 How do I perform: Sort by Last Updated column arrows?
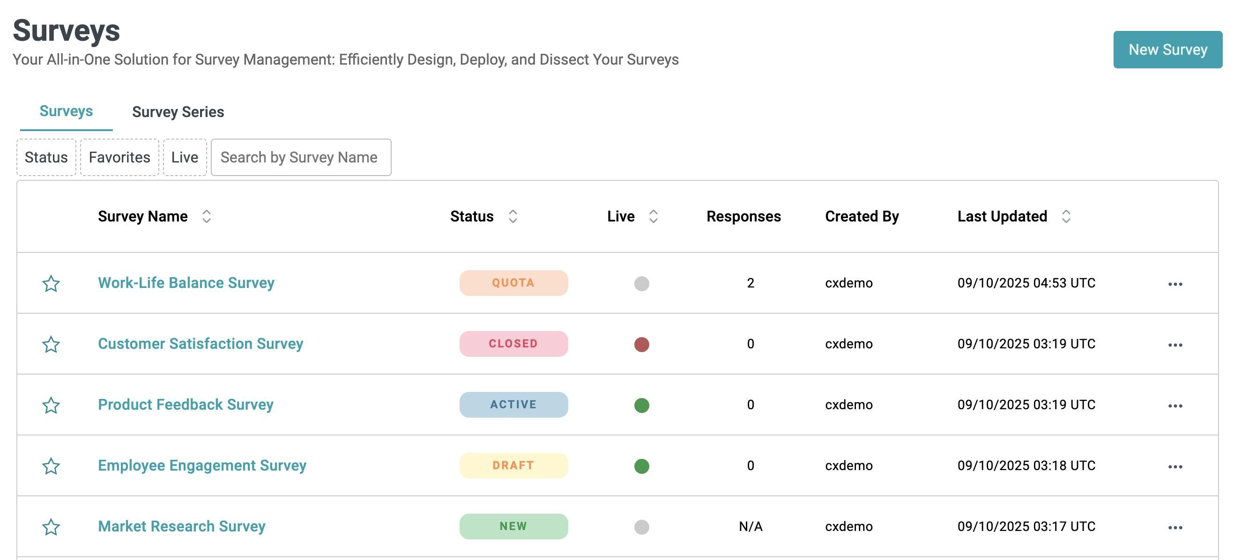point(1066,216)
